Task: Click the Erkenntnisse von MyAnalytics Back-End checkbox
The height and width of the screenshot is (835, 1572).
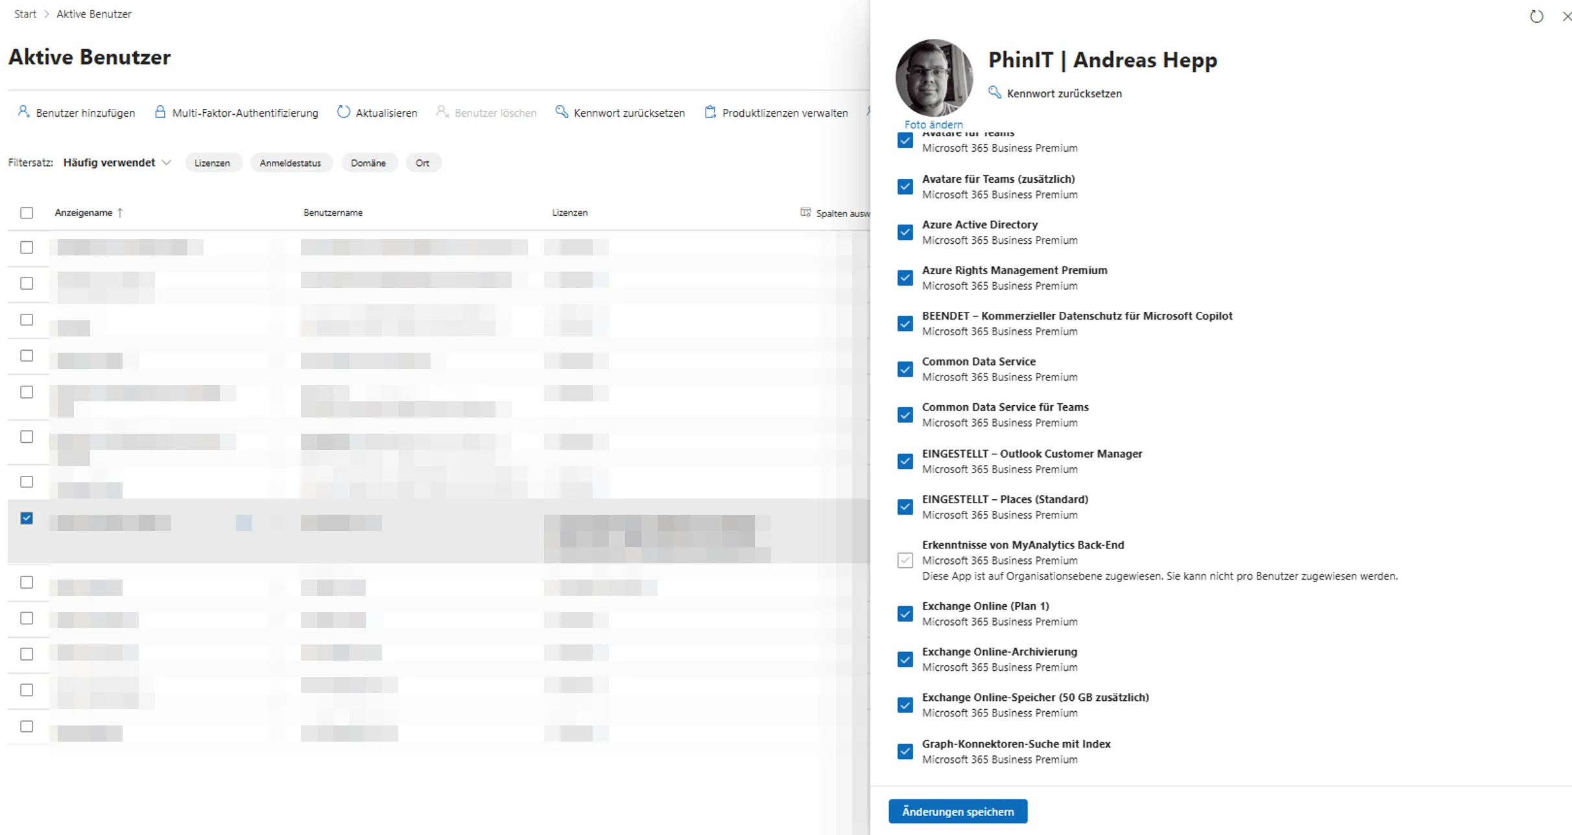Action: tap(905, 560)
